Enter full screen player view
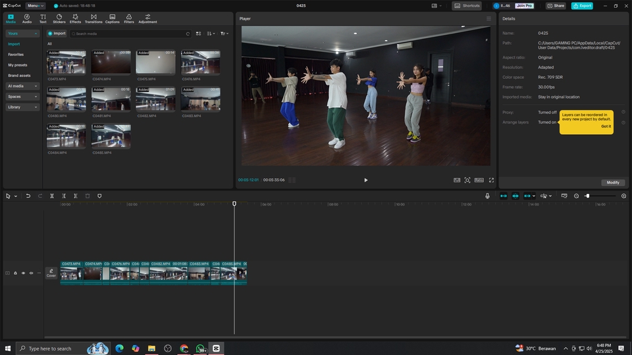 [x=491, y=180]
